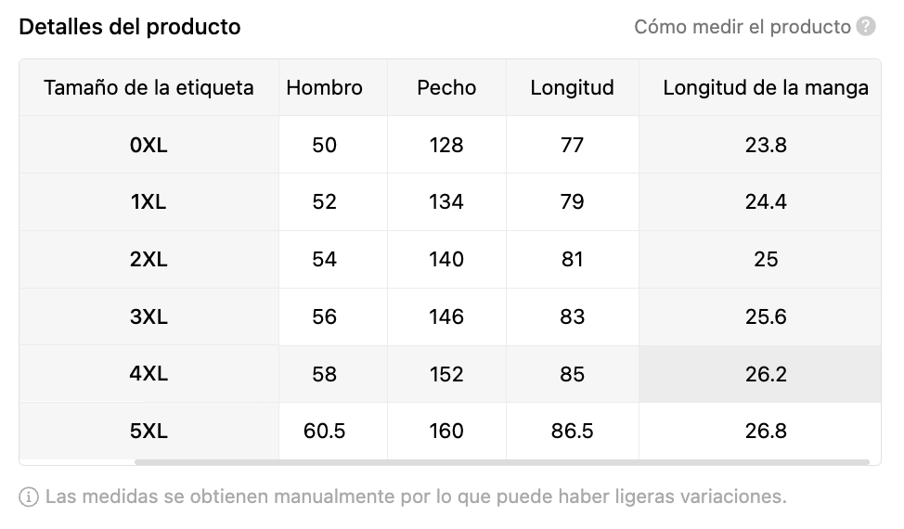
Task: Select the 5XL size row label
Action: [149, 431]
